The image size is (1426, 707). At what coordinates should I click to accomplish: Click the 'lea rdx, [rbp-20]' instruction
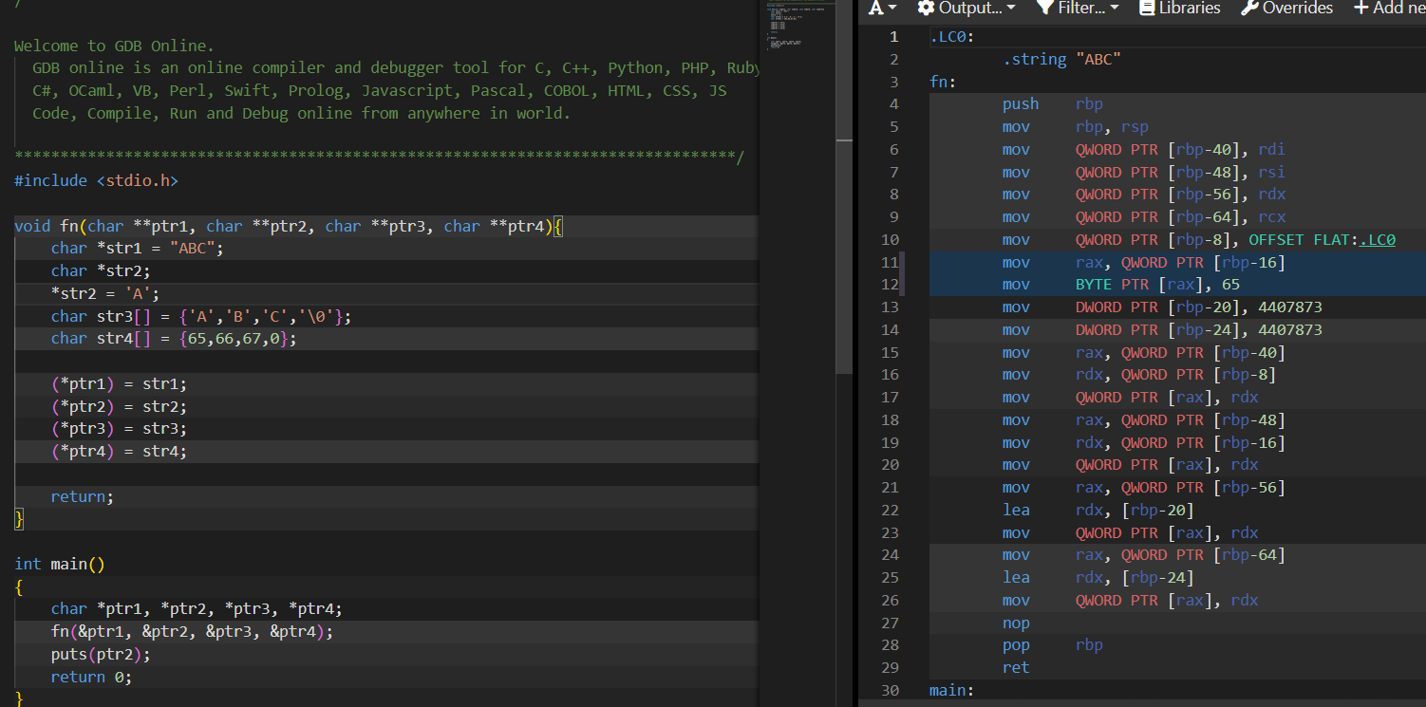[x=1098, y=511]
